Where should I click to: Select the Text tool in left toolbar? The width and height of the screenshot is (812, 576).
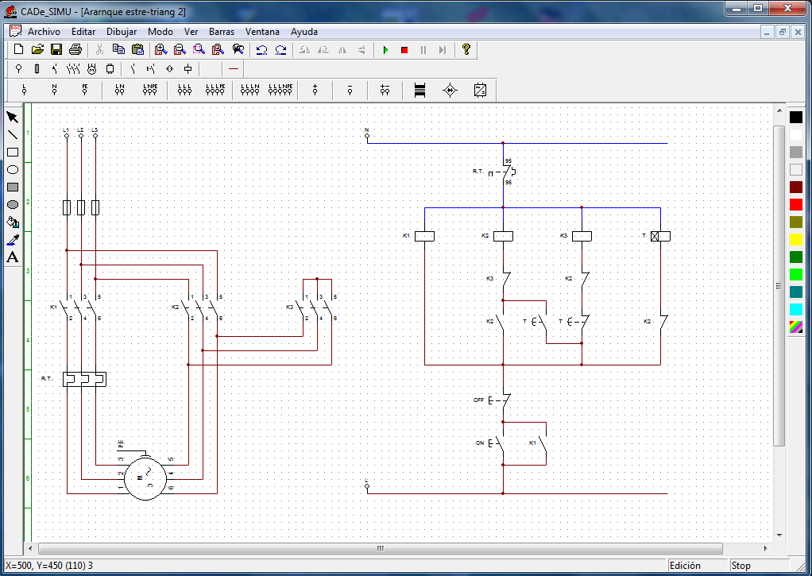click(13, 257)
